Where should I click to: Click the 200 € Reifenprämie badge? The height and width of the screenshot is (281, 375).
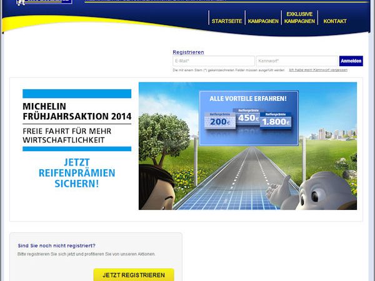[x=220, y=121]
